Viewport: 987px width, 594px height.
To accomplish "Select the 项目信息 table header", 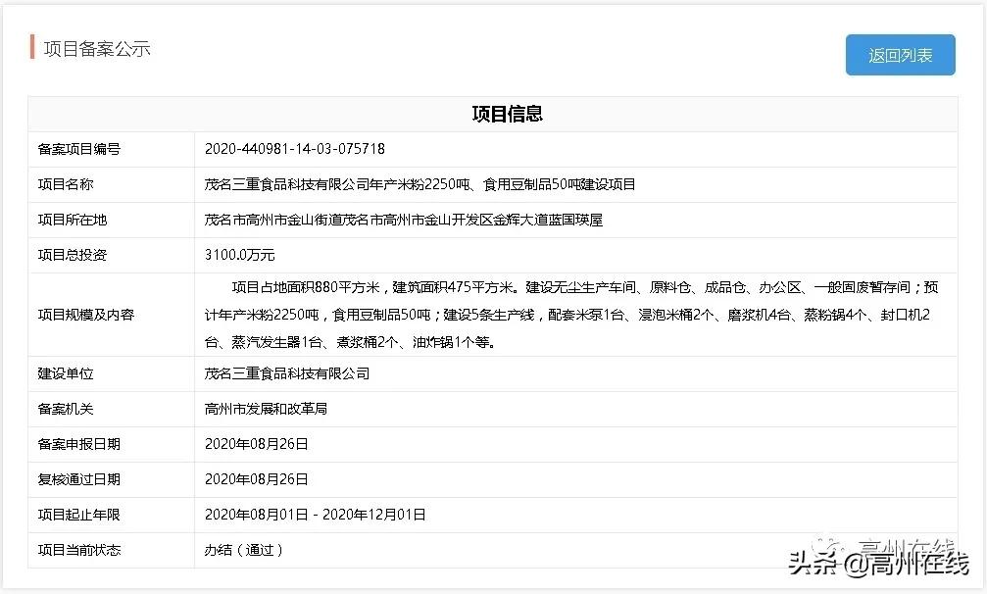I will tap(510, 114).
